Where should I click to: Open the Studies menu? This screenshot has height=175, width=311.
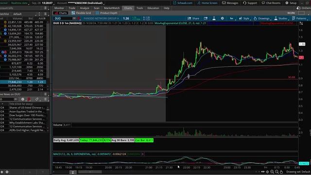tap(281, 18)
